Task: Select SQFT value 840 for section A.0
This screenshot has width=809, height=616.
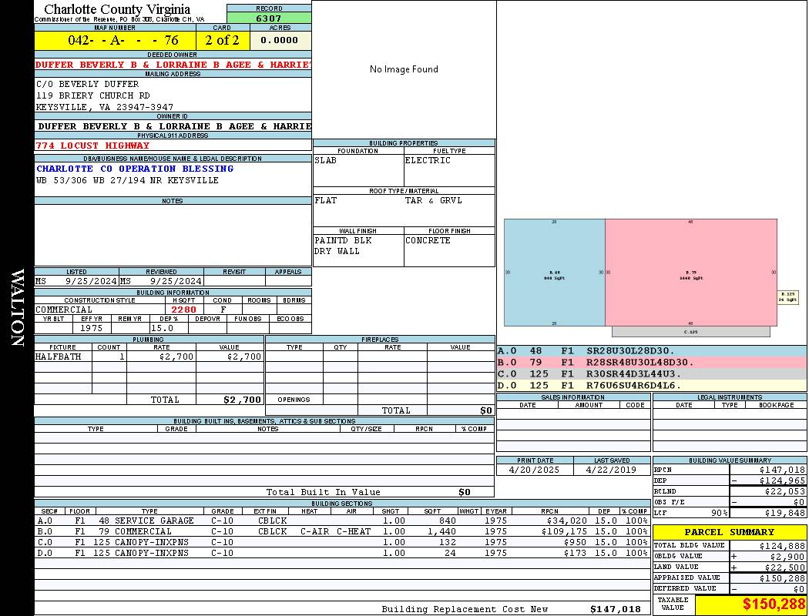Action: [x=448, y=521]
